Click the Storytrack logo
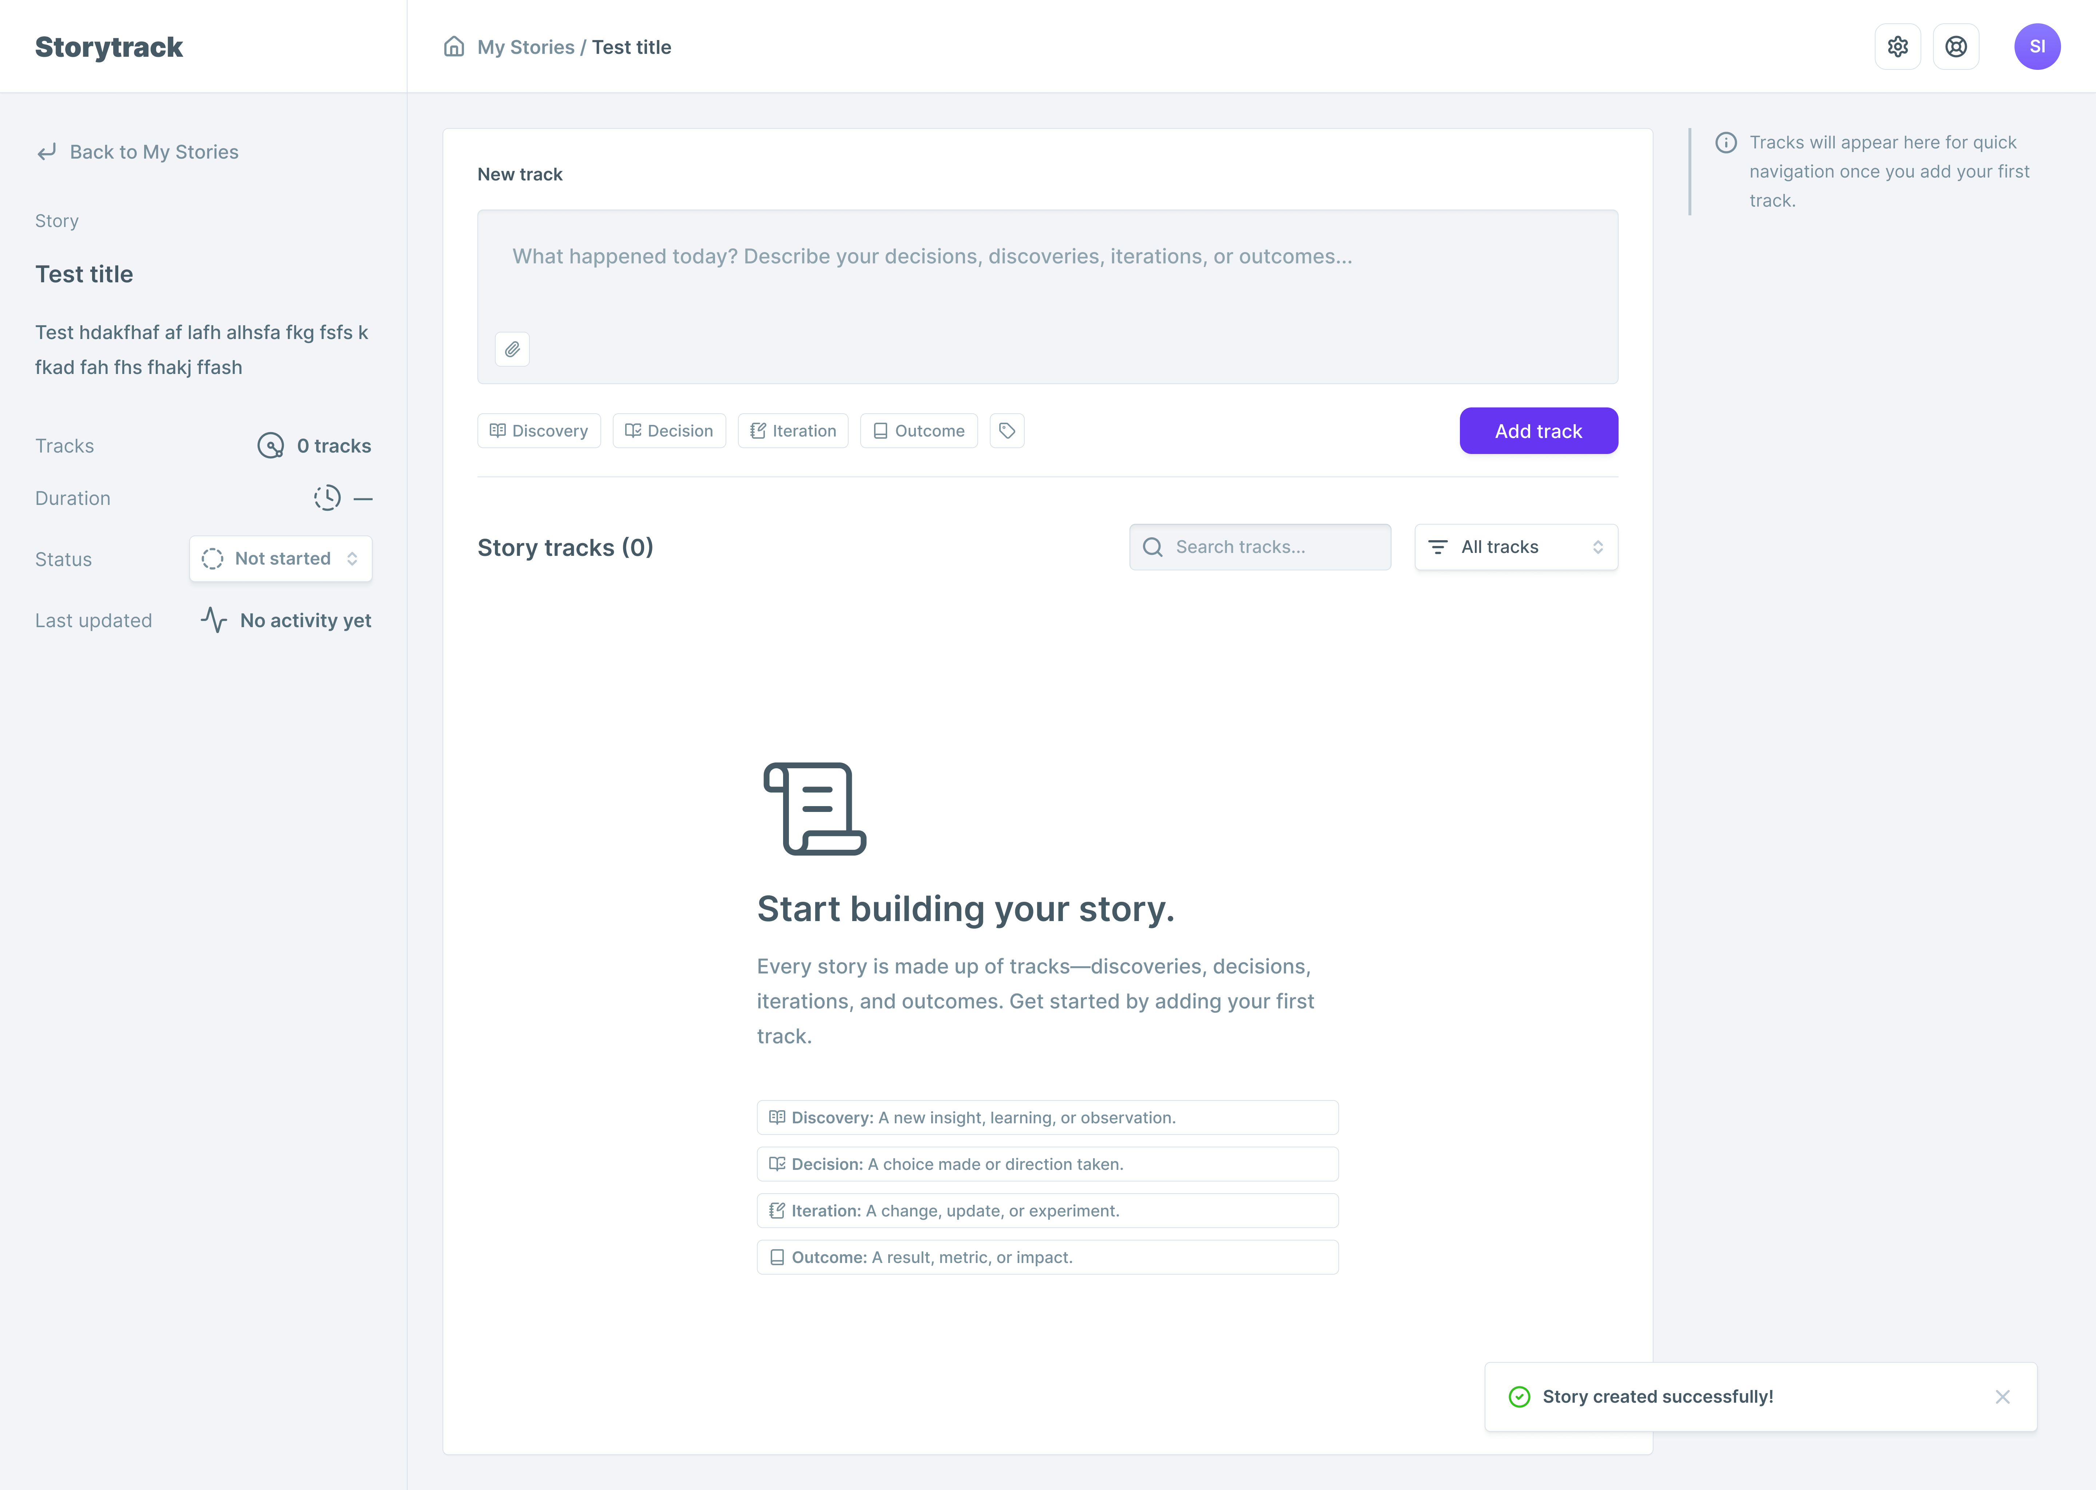The image size is (2096, 1490). tap(109, 47)
